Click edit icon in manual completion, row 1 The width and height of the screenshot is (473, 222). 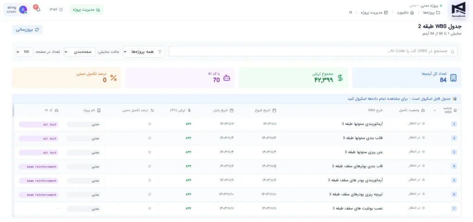pos(149,124)
